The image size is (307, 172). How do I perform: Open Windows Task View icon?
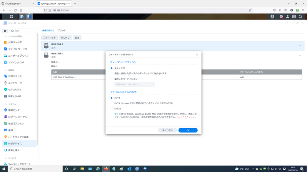tap(74, 169)
